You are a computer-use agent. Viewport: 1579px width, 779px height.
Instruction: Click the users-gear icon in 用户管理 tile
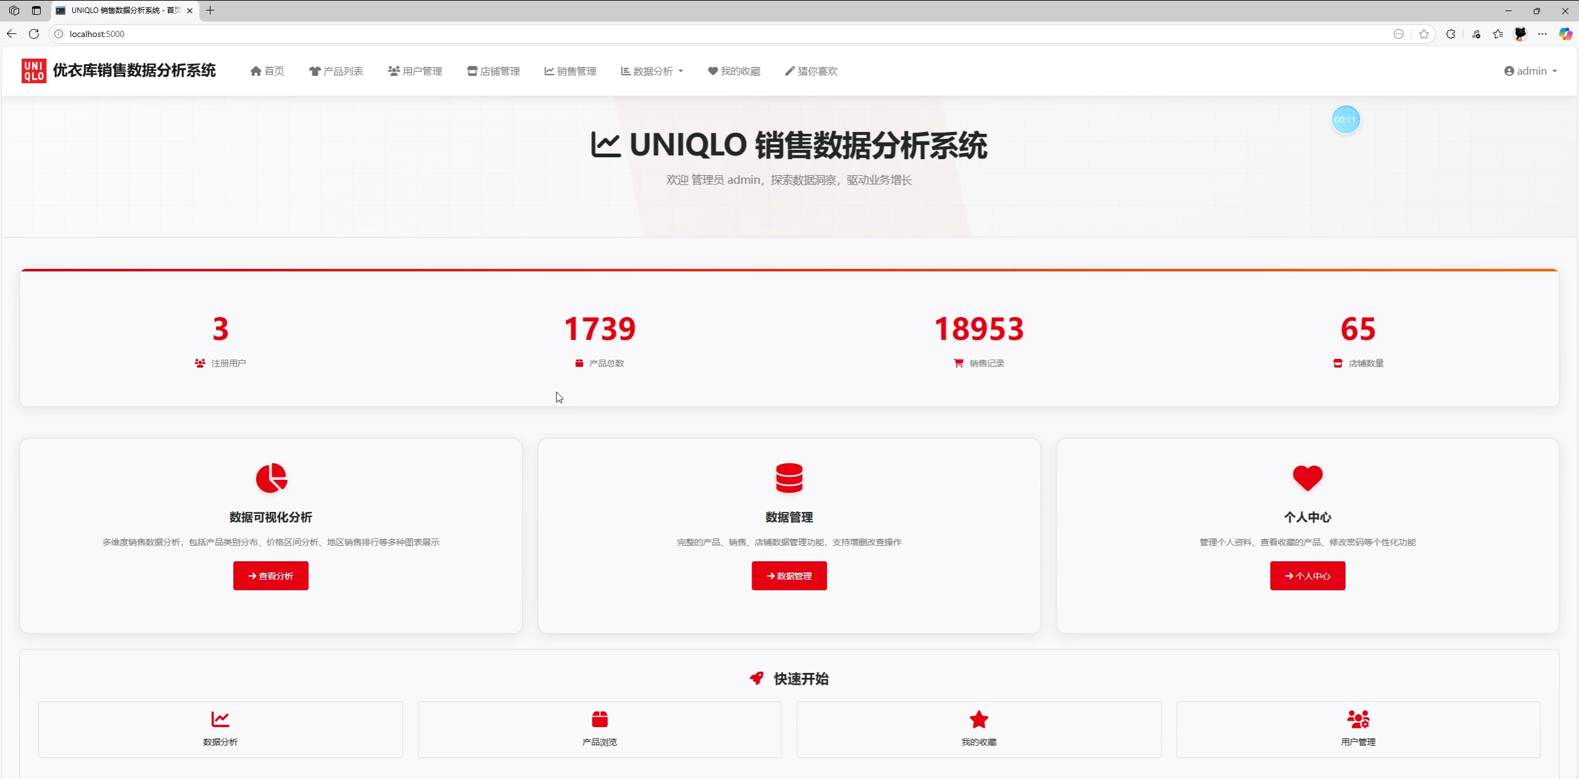pyautogui.click(x=1358, y=719)
